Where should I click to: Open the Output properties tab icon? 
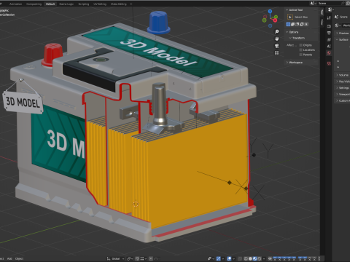coord(329,33)
